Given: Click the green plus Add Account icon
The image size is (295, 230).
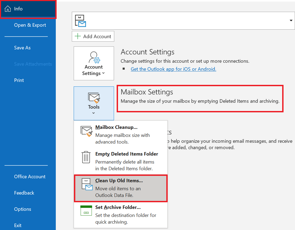Looking at the screenshot, I should tap(78, 36).
